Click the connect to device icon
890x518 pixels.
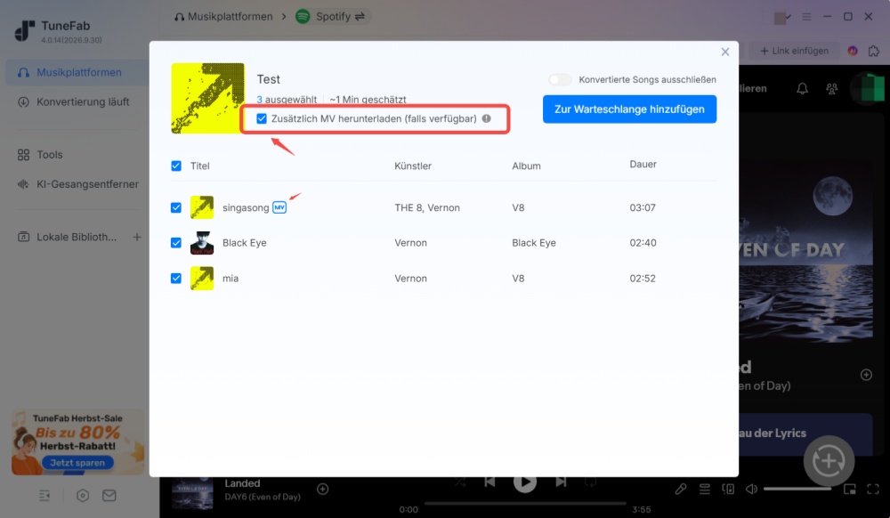click(728, 489)
